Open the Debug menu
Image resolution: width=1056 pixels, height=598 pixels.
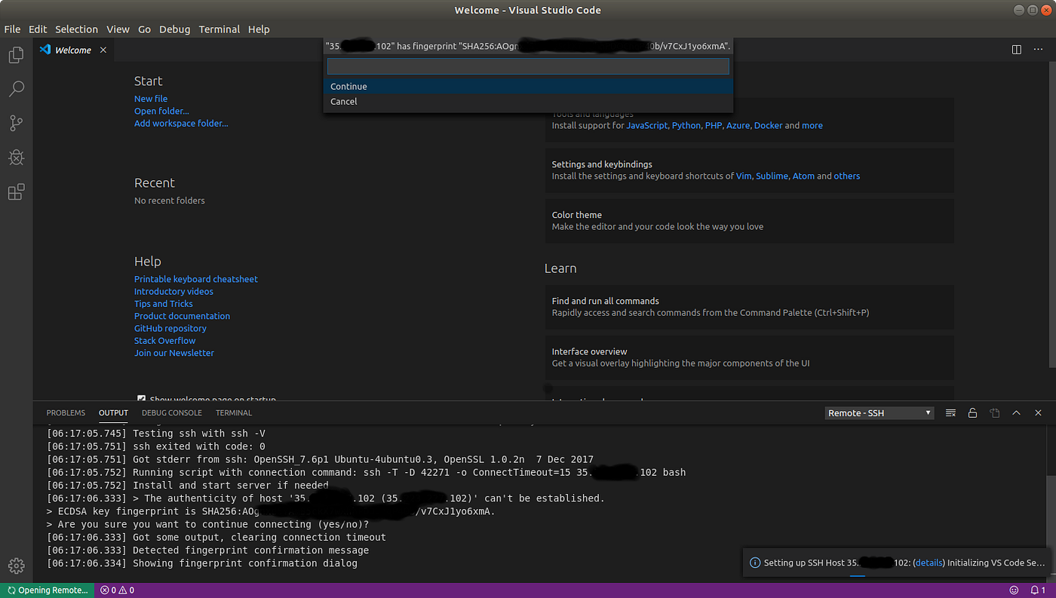pyautogui.click(x=174, y=29)
